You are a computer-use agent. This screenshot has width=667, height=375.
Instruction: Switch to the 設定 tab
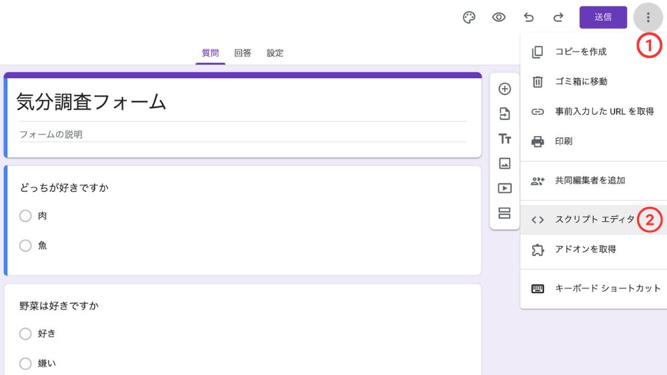[x=275, y=53]
